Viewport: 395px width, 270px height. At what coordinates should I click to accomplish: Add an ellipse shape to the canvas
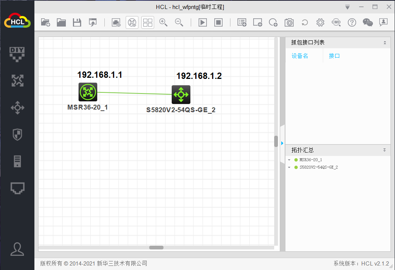click(x=273, y=22)
